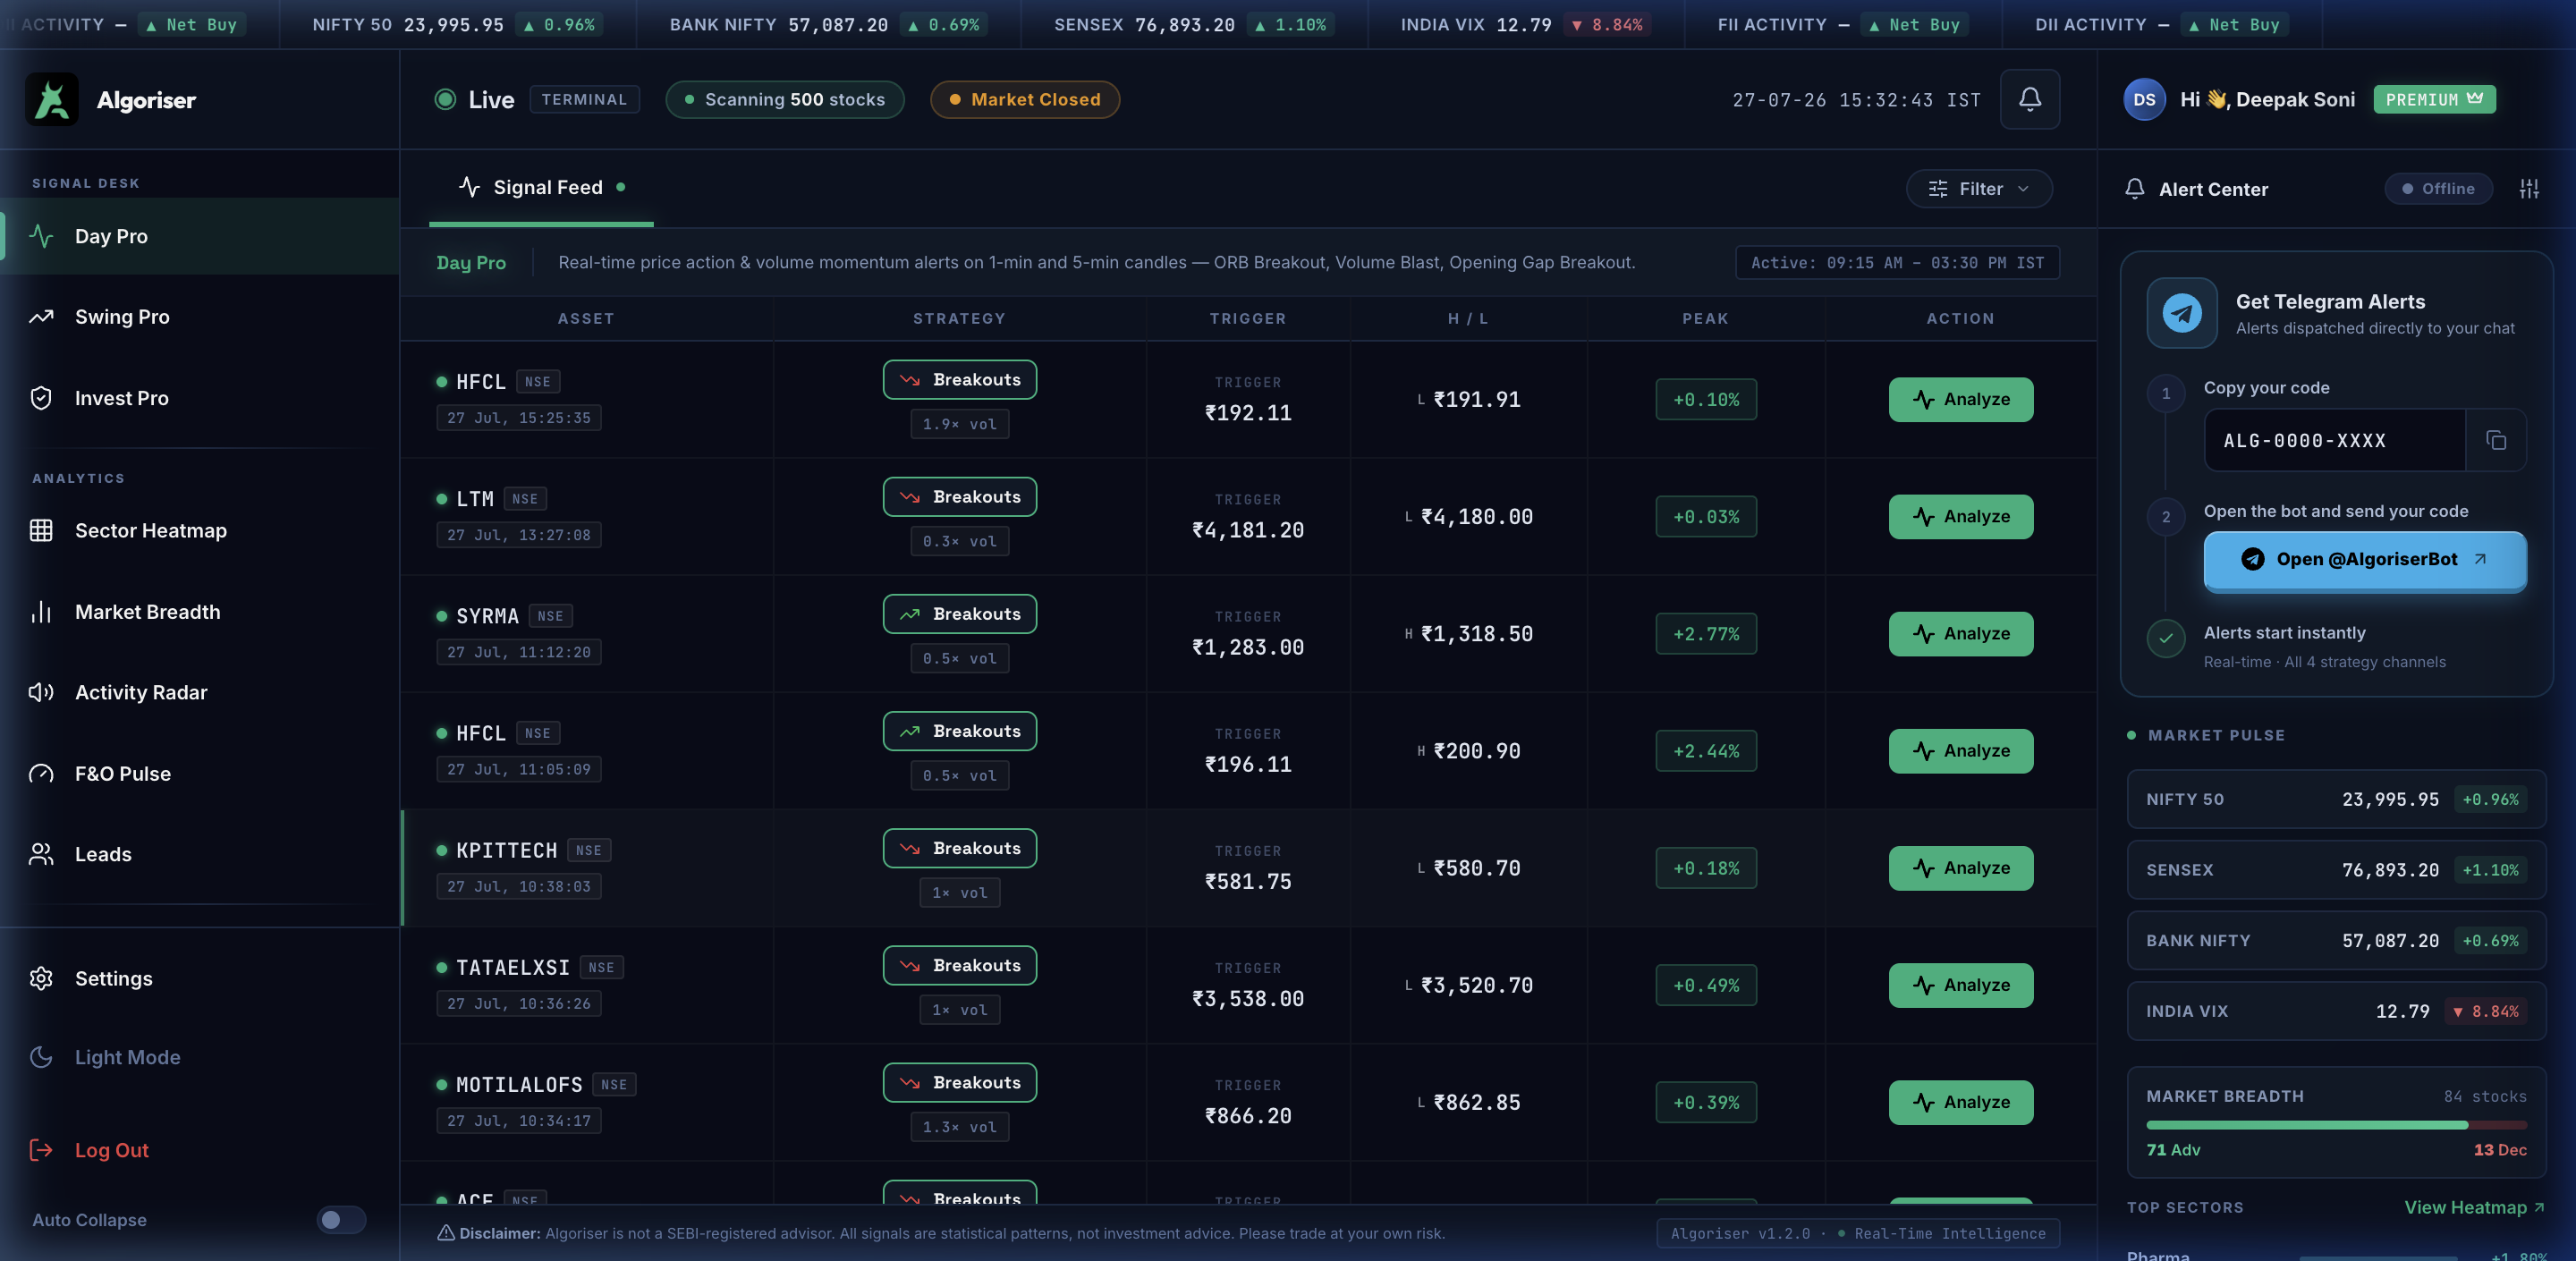Click the Alerts start instantly checkmark icon
Image resolution: width=2576 pixels, height=1261 pixels.
(2166, 638)
